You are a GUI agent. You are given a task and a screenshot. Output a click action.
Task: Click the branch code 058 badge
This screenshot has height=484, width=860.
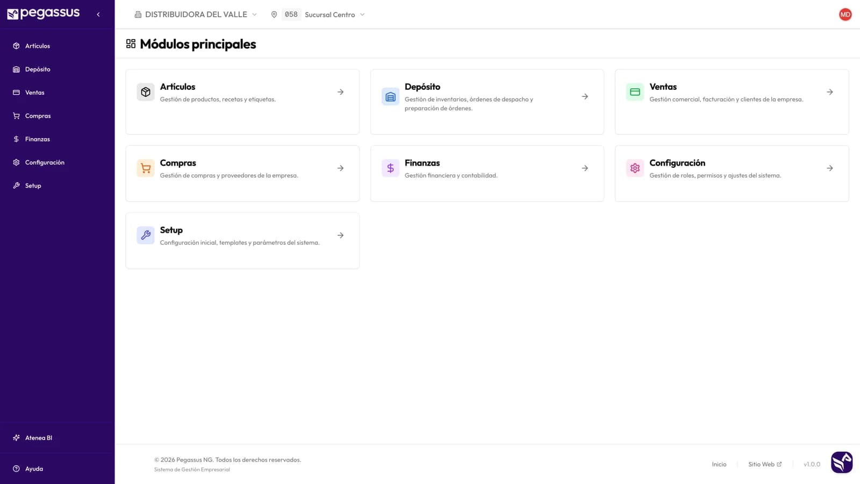[x=291, y=15]
